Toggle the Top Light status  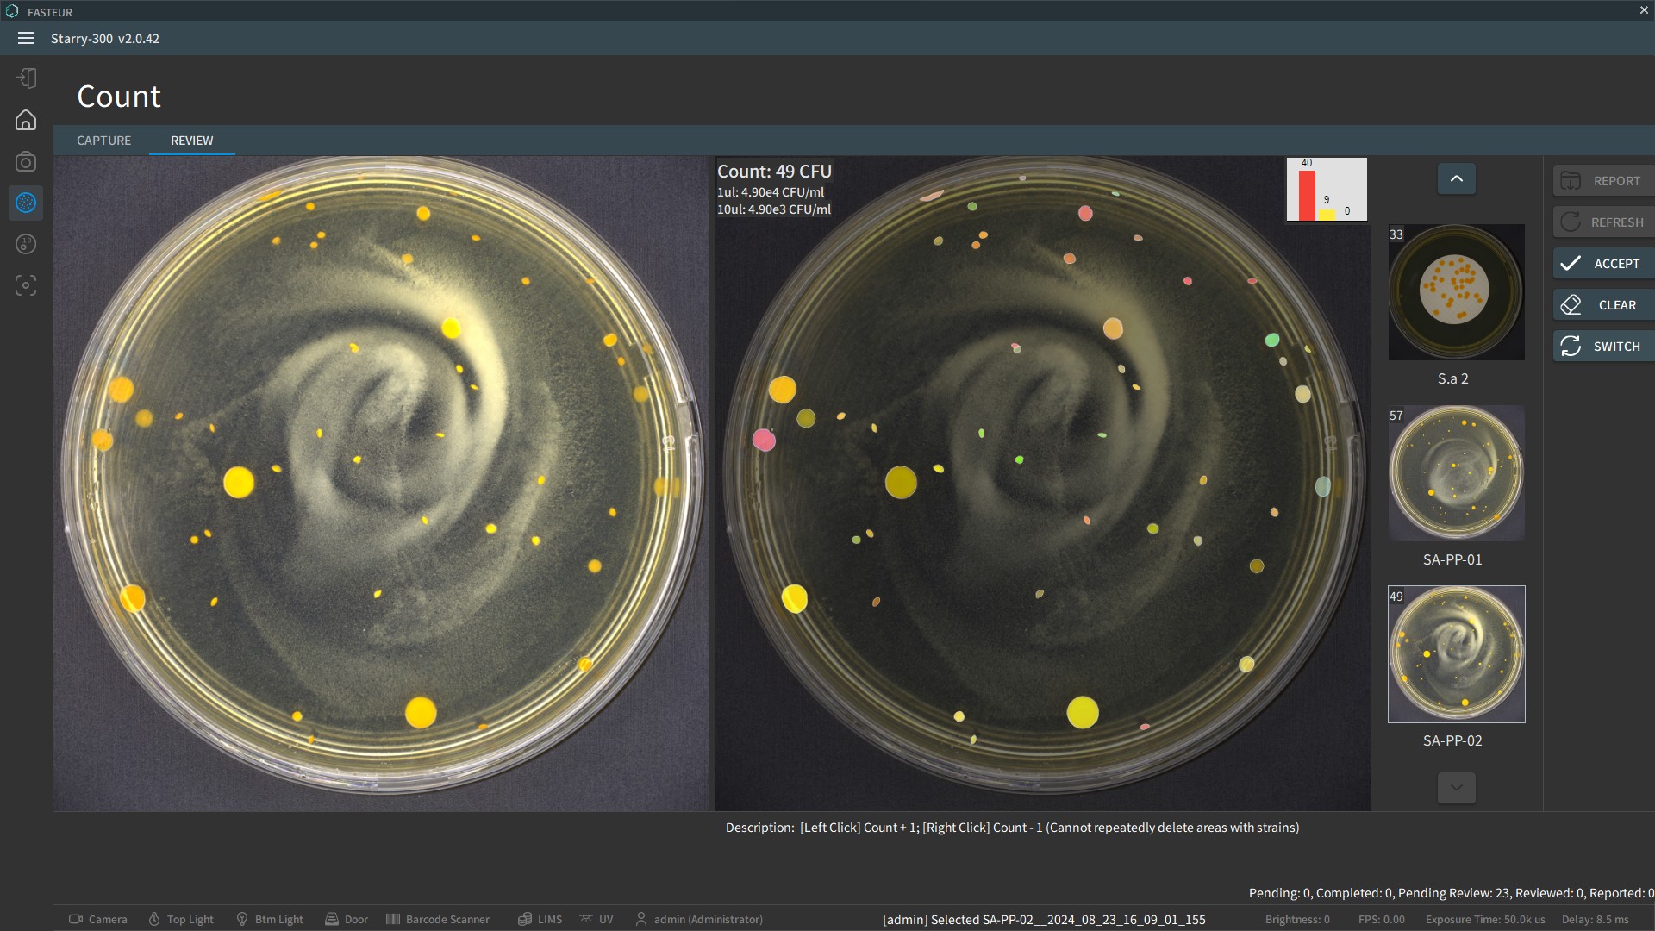181,919
